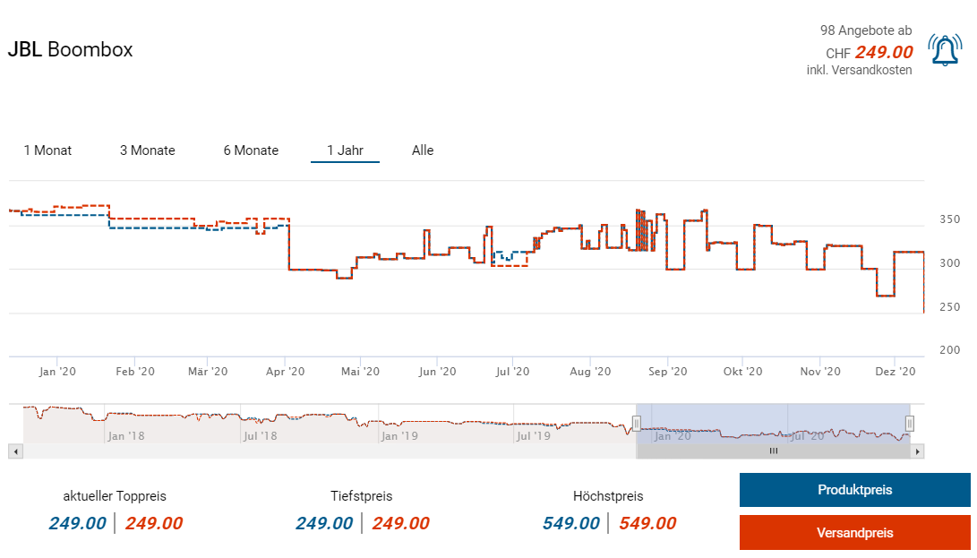
Task: Open the 98 Angebote ab link
Action: (866, 31)
